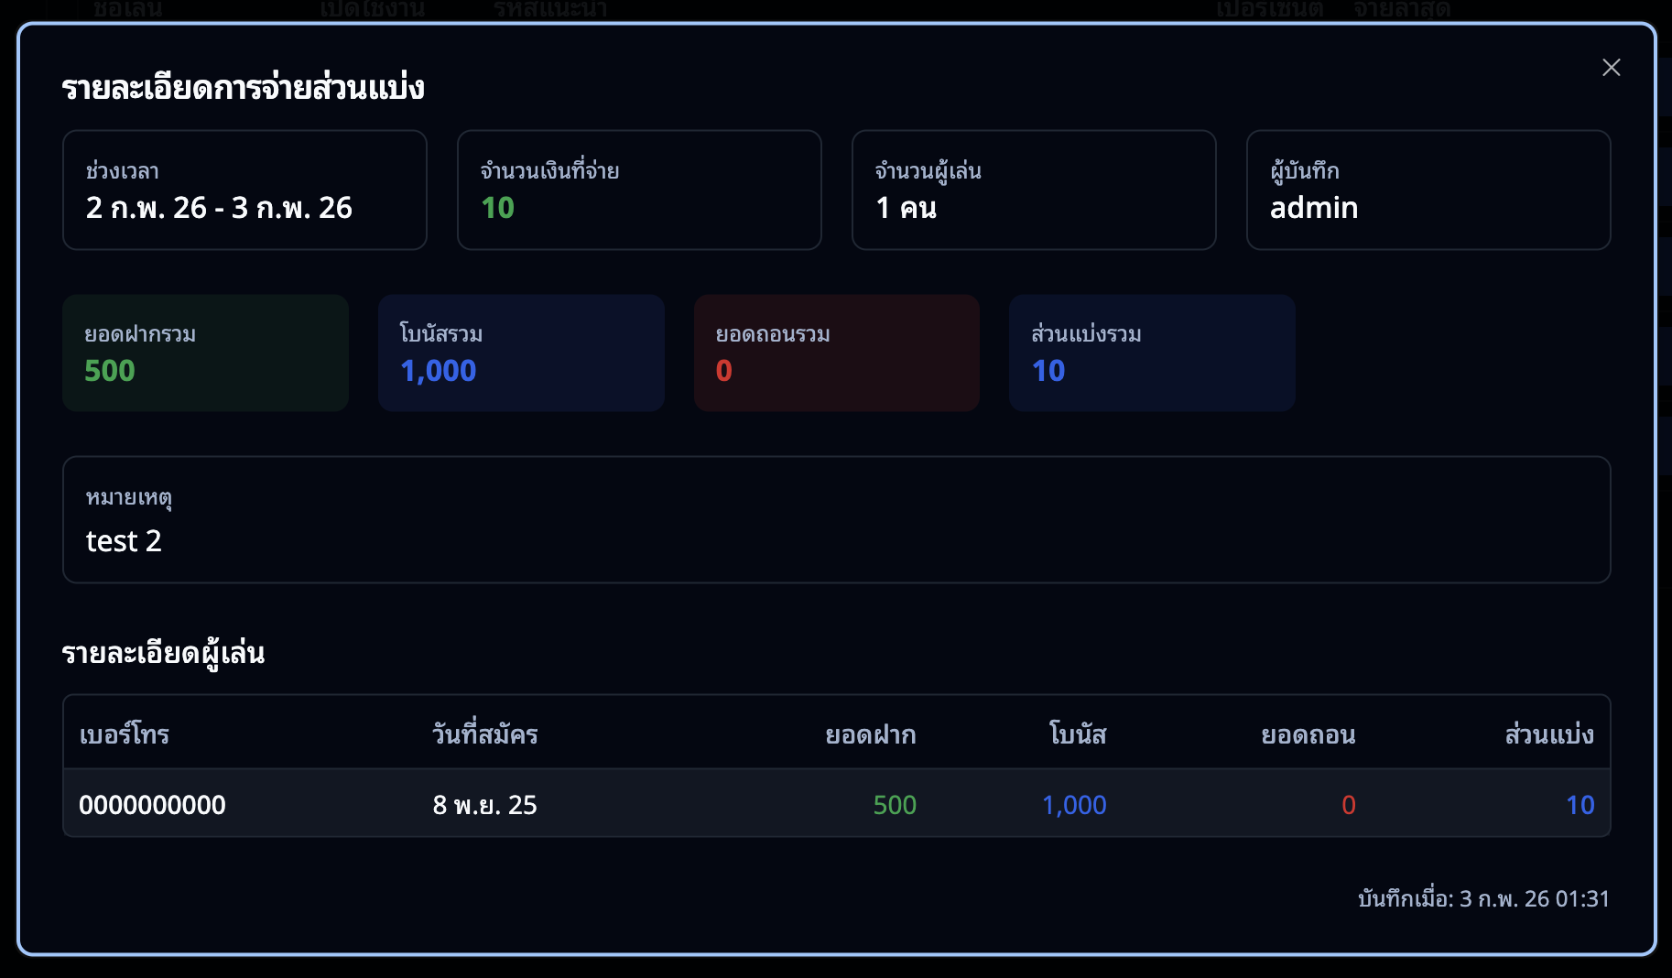Click the วันที่สมัคร column header
Image resolution: width=1672 pixels, height=978 pixels.
pyautogui.click(x=484, y=734)
